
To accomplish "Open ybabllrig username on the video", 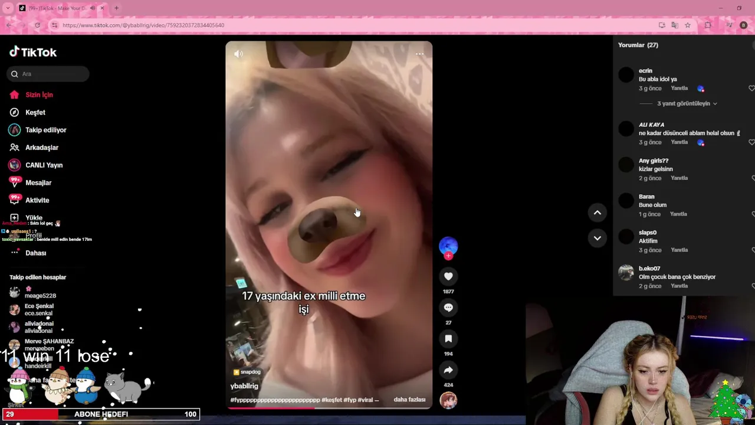I will pos(244,386).
